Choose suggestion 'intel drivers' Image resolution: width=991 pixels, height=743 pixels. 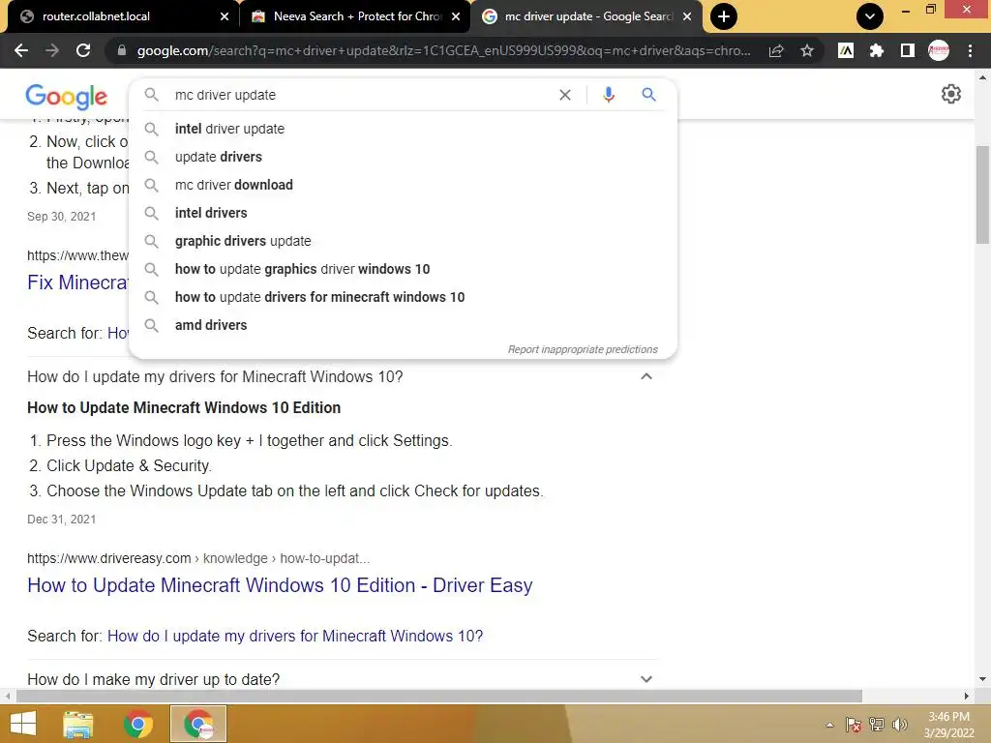[403, 213]
